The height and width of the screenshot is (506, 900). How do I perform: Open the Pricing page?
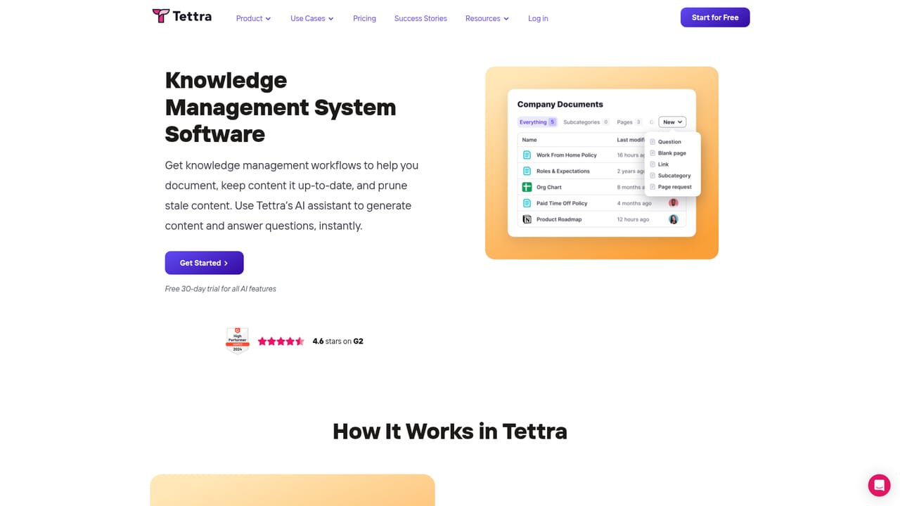click(x=364, y=18)
